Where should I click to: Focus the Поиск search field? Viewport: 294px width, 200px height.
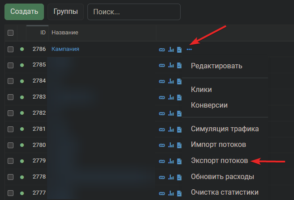[134, 12]
